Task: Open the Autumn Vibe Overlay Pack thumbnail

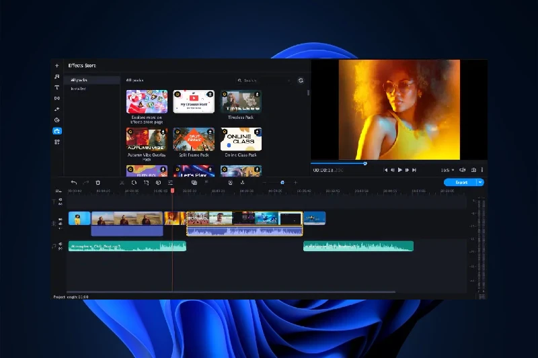Action: pos(147,139)
